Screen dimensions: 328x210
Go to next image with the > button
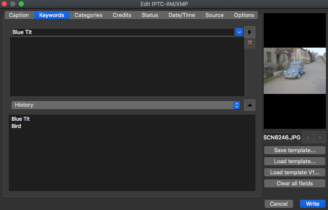(319, 137)
